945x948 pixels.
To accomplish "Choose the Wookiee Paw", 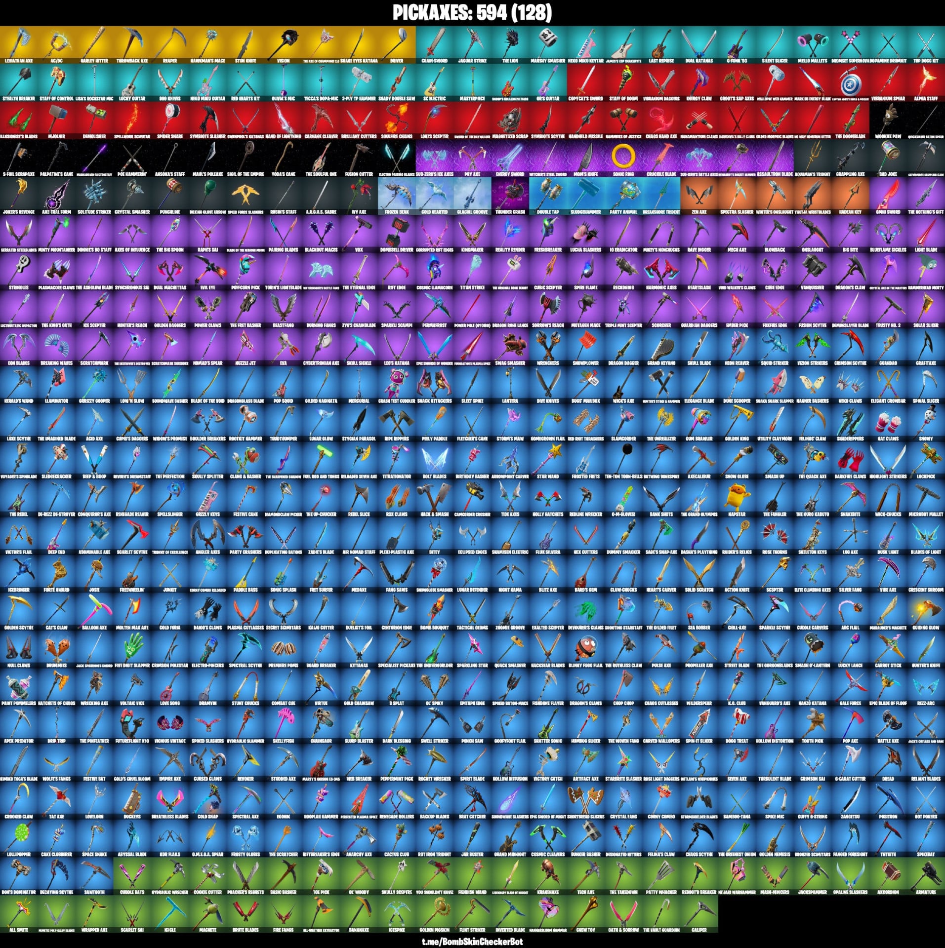I will (x=888, y=121).
